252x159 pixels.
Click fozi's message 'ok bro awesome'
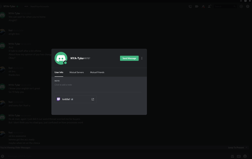pos(17,136)
